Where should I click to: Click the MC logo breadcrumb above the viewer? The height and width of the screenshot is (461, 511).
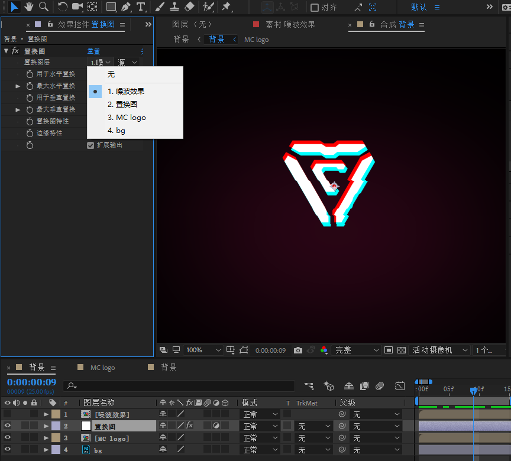(256, 40)
